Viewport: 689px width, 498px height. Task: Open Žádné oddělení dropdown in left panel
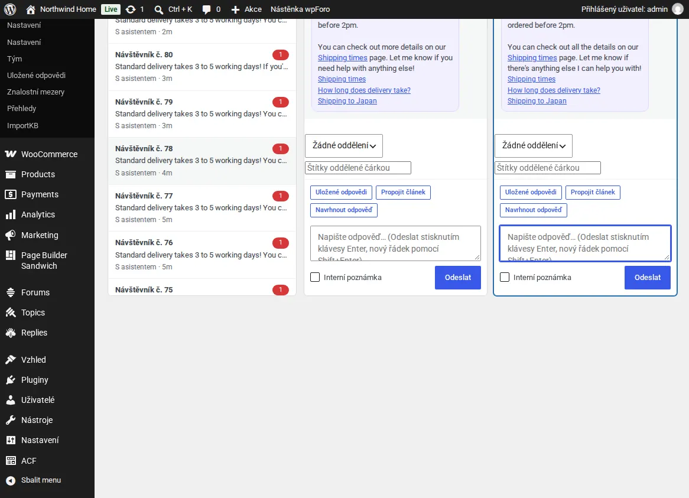click(x=344, y=146)
